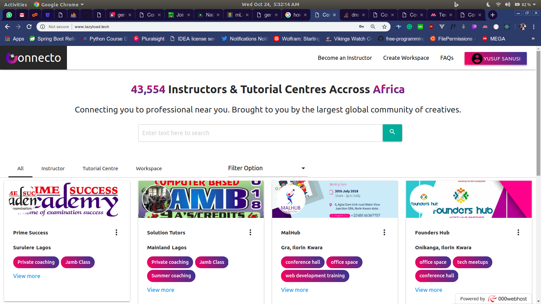
Task: Click the zoom magnifier icon in address bar
Action: coord(373,27)
